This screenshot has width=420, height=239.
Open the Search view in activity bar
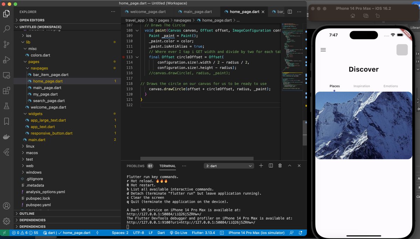(6, 29)
